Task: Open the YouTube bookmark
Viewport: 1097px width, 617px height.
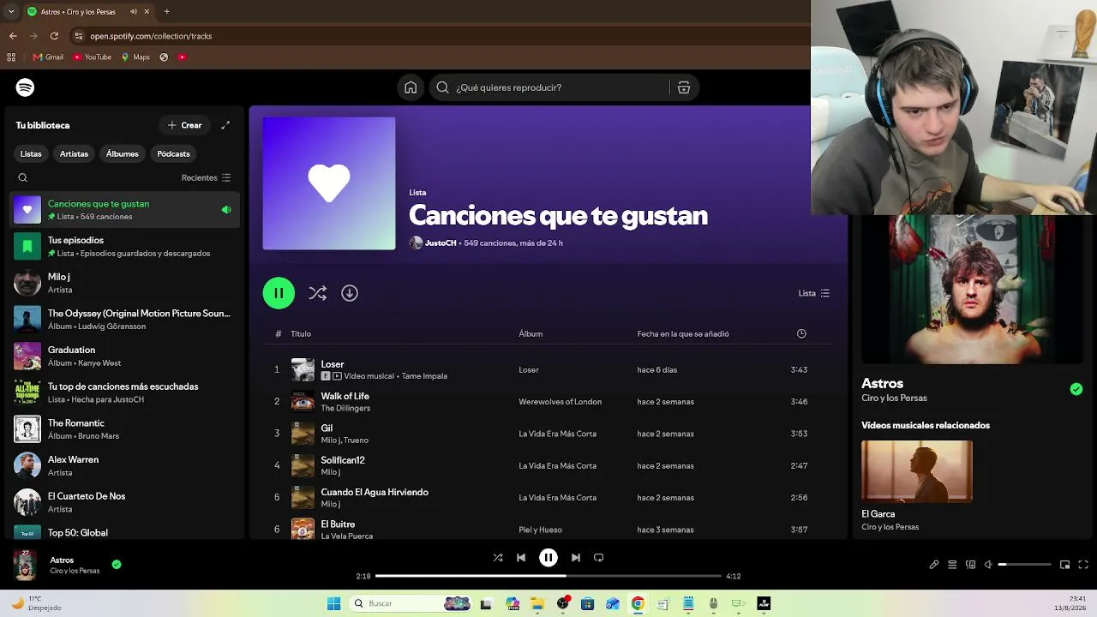Action: pos(93,57)
